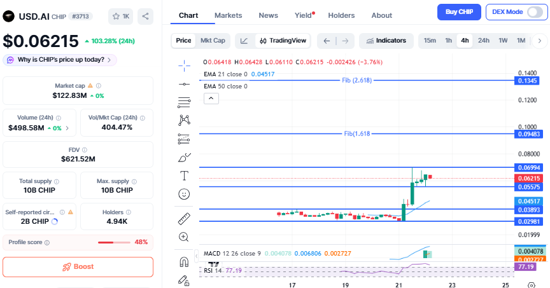This screenshot has height=288, width=550.
Task: Open the Markets tab
Action: [228, 15]
